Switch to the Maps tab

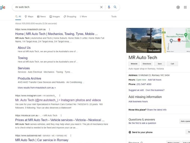point(29,16)
